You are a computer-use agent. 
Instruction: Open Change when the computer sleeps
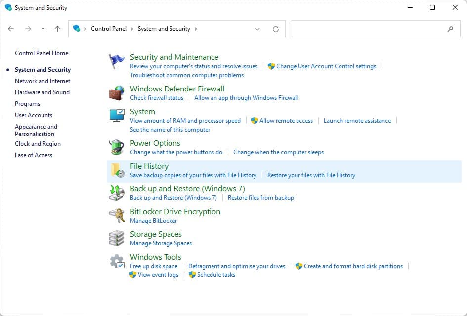[279, 152]
